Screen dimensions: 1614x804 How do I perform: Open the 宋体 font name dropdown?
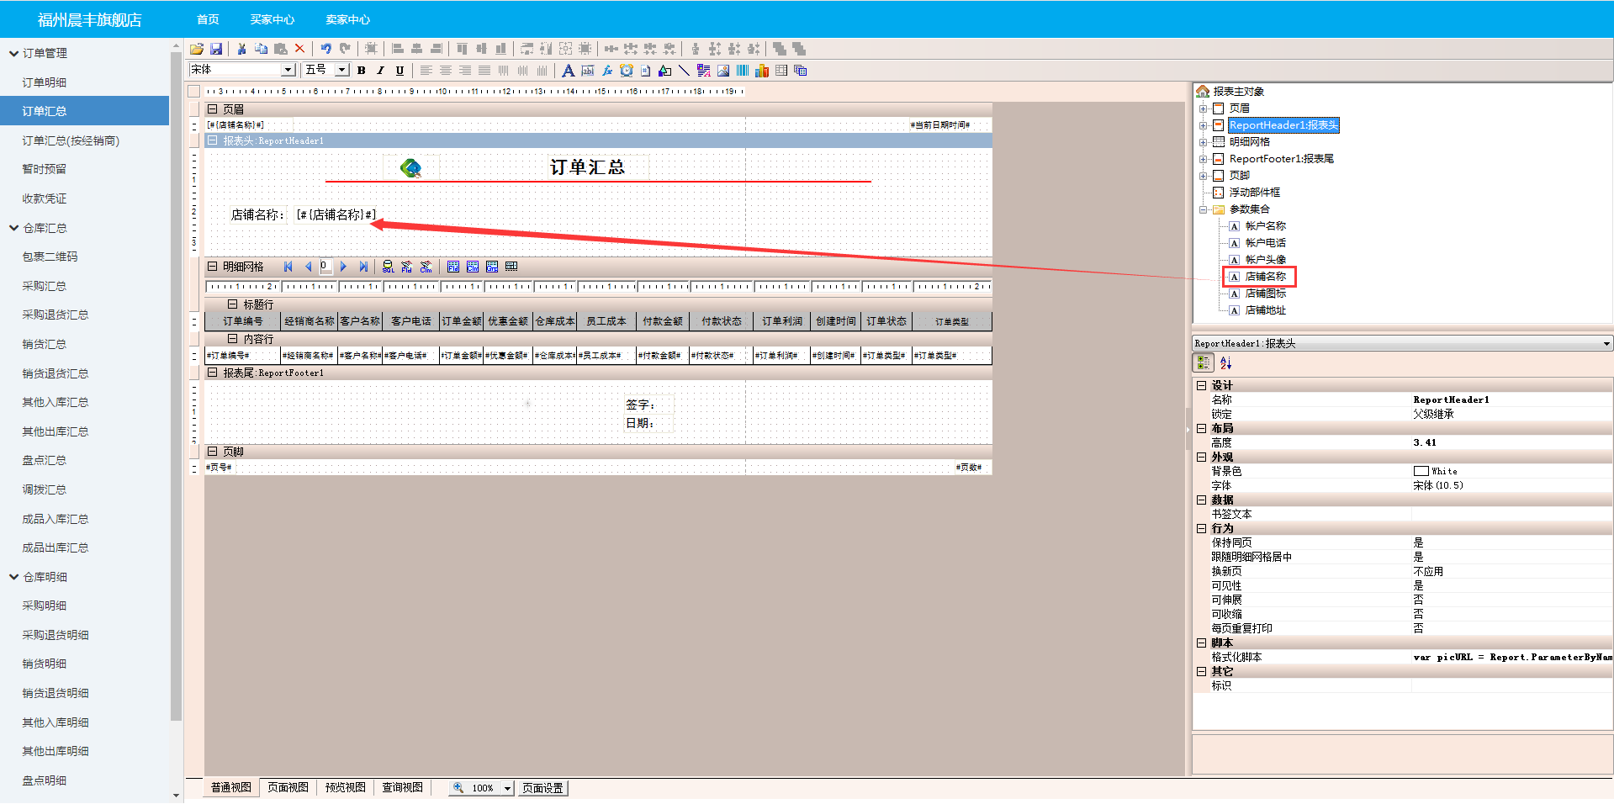288,70
